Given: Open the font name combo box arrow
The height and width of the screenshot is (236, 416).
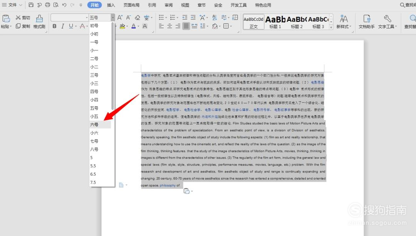Looking at the screenshot, I should (87, 17).
